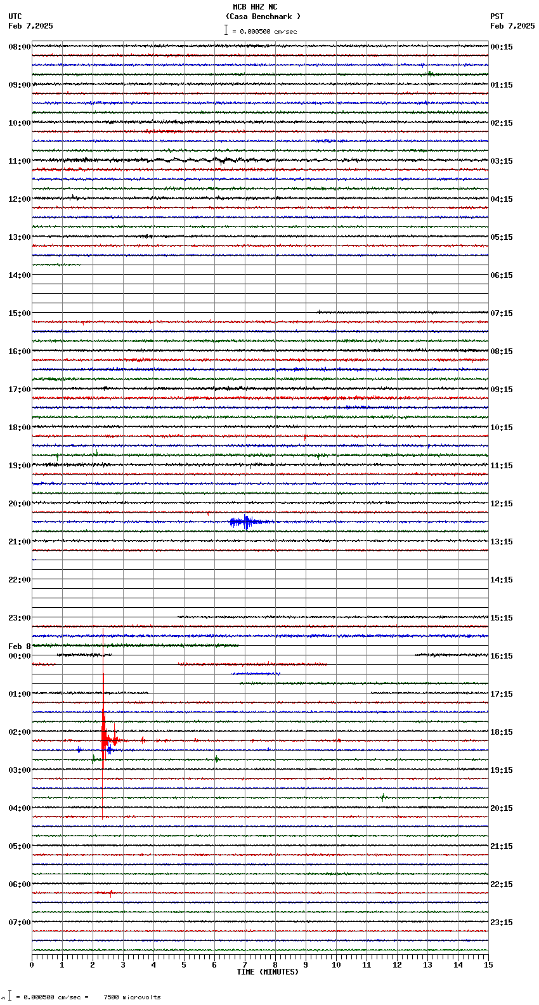This screenshot has width=539, height=1005.
Task: Click the '15' tick label on time axis
Action: (488, 965)
